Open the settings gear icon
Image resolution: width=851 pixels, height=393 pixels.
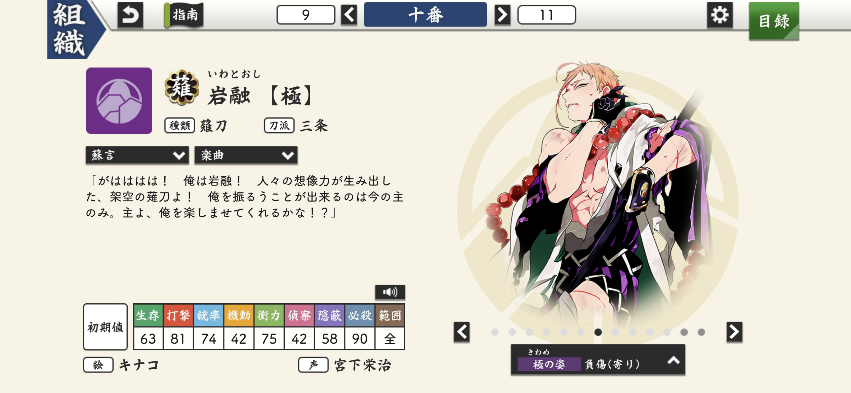pyautogui.click(x=720, y=15)
